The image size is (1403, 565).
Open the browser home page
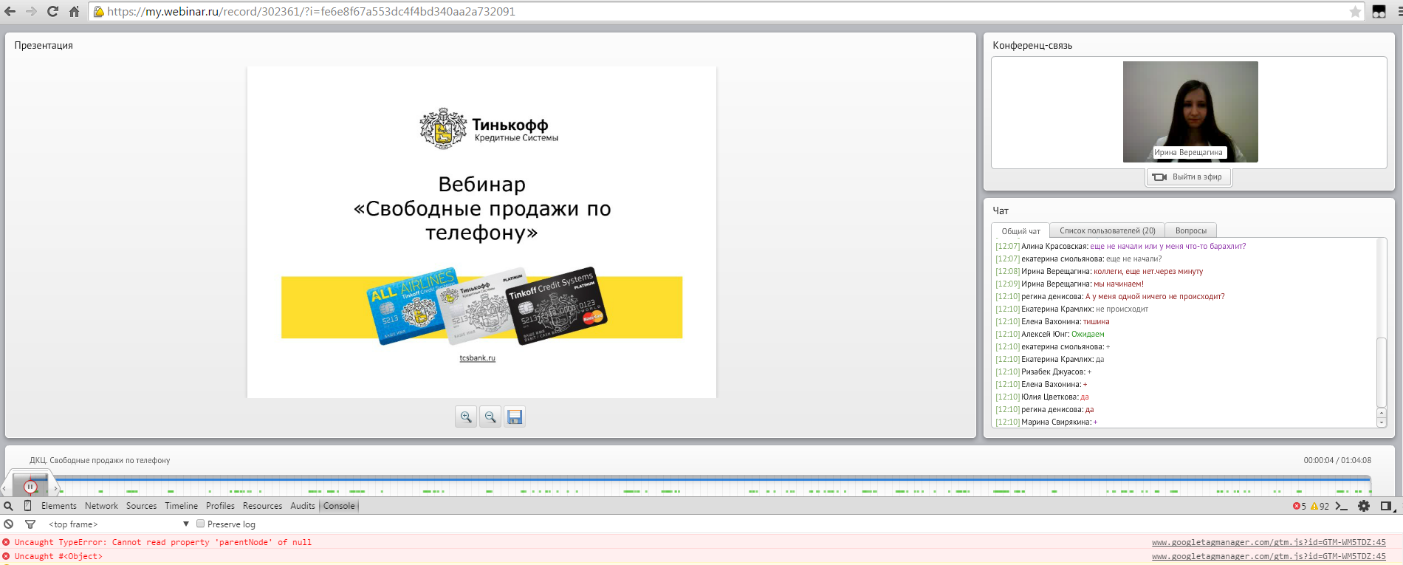[x=74, y=12]
